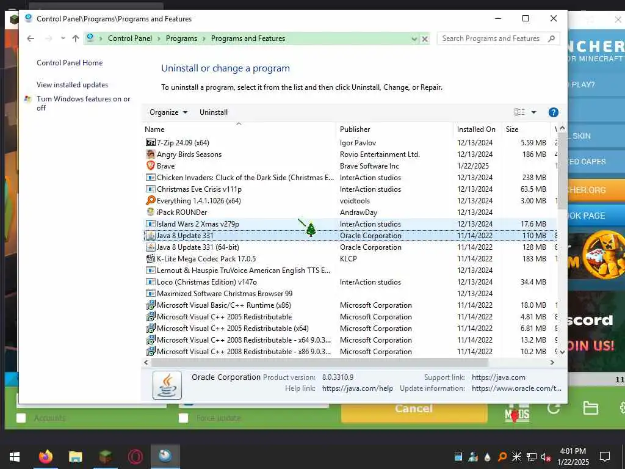Click the refresh/stop X beside address bar

click(x=425, y=39)
